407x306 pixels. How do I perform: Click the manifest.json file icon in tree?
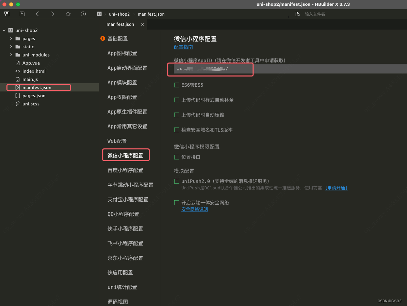(18, 87)
